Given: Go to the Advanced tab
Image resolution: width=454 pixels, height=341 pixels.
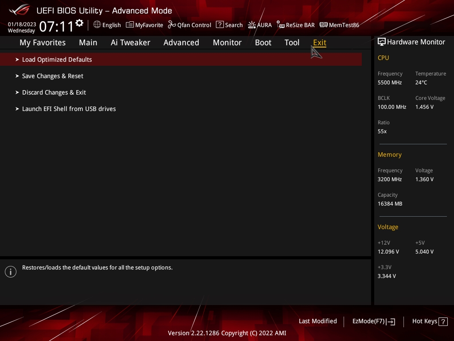Looking at the screenshot, I should (x=181, y=43).
